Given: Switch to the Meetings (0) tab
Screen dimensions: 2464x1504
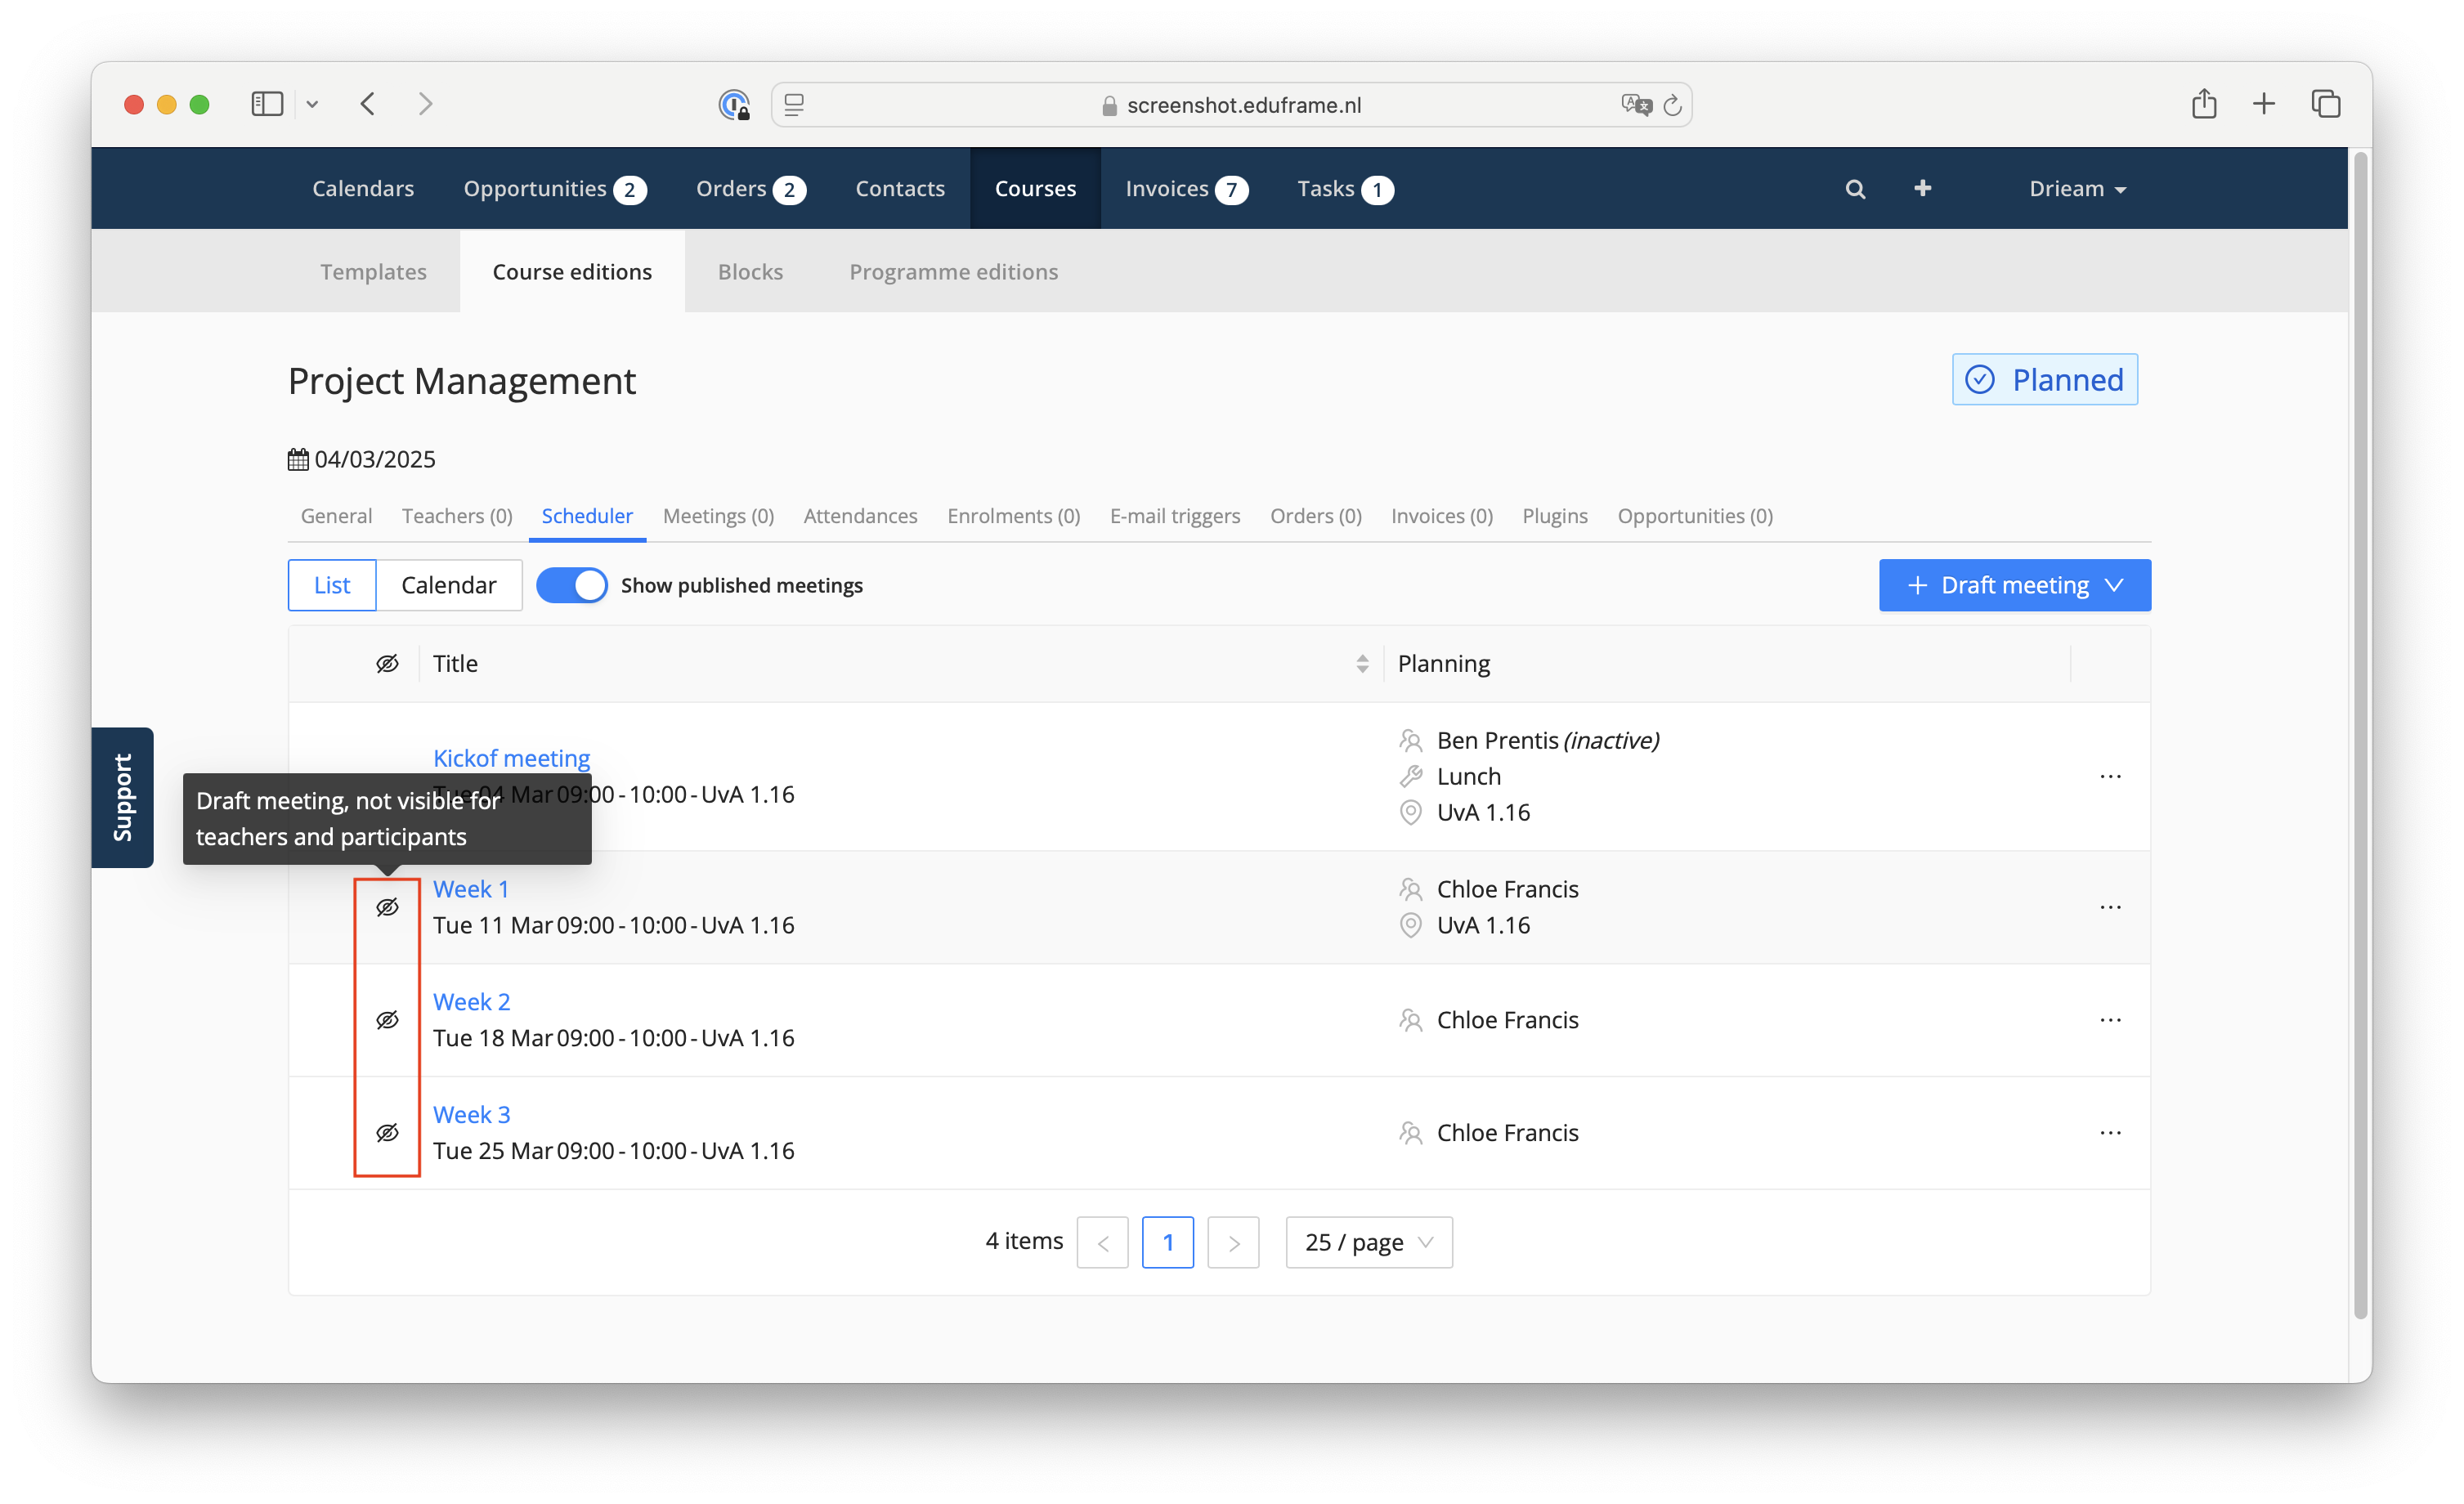Looking at the screenshot, I should pyautogui.click(x=718, y=516).
